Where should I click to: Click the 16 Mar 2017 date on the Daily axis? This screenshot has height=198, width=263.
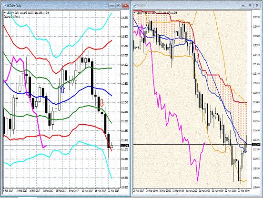pos(101,191)
